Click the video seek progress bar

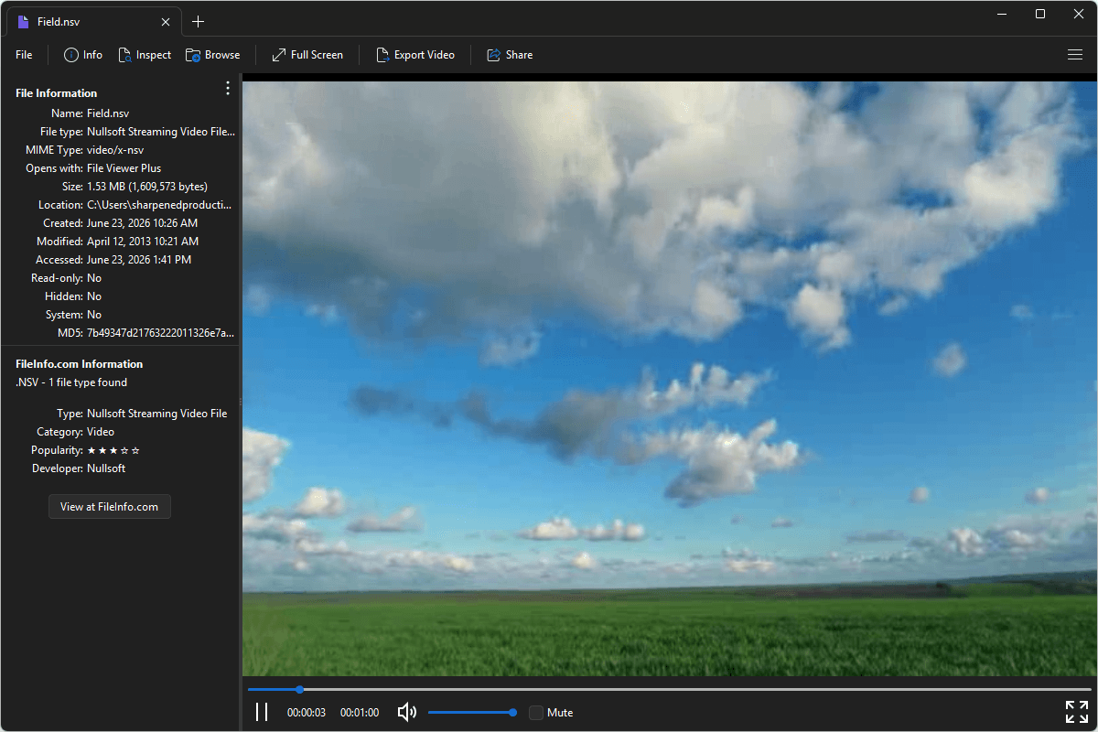click(669, 689)
